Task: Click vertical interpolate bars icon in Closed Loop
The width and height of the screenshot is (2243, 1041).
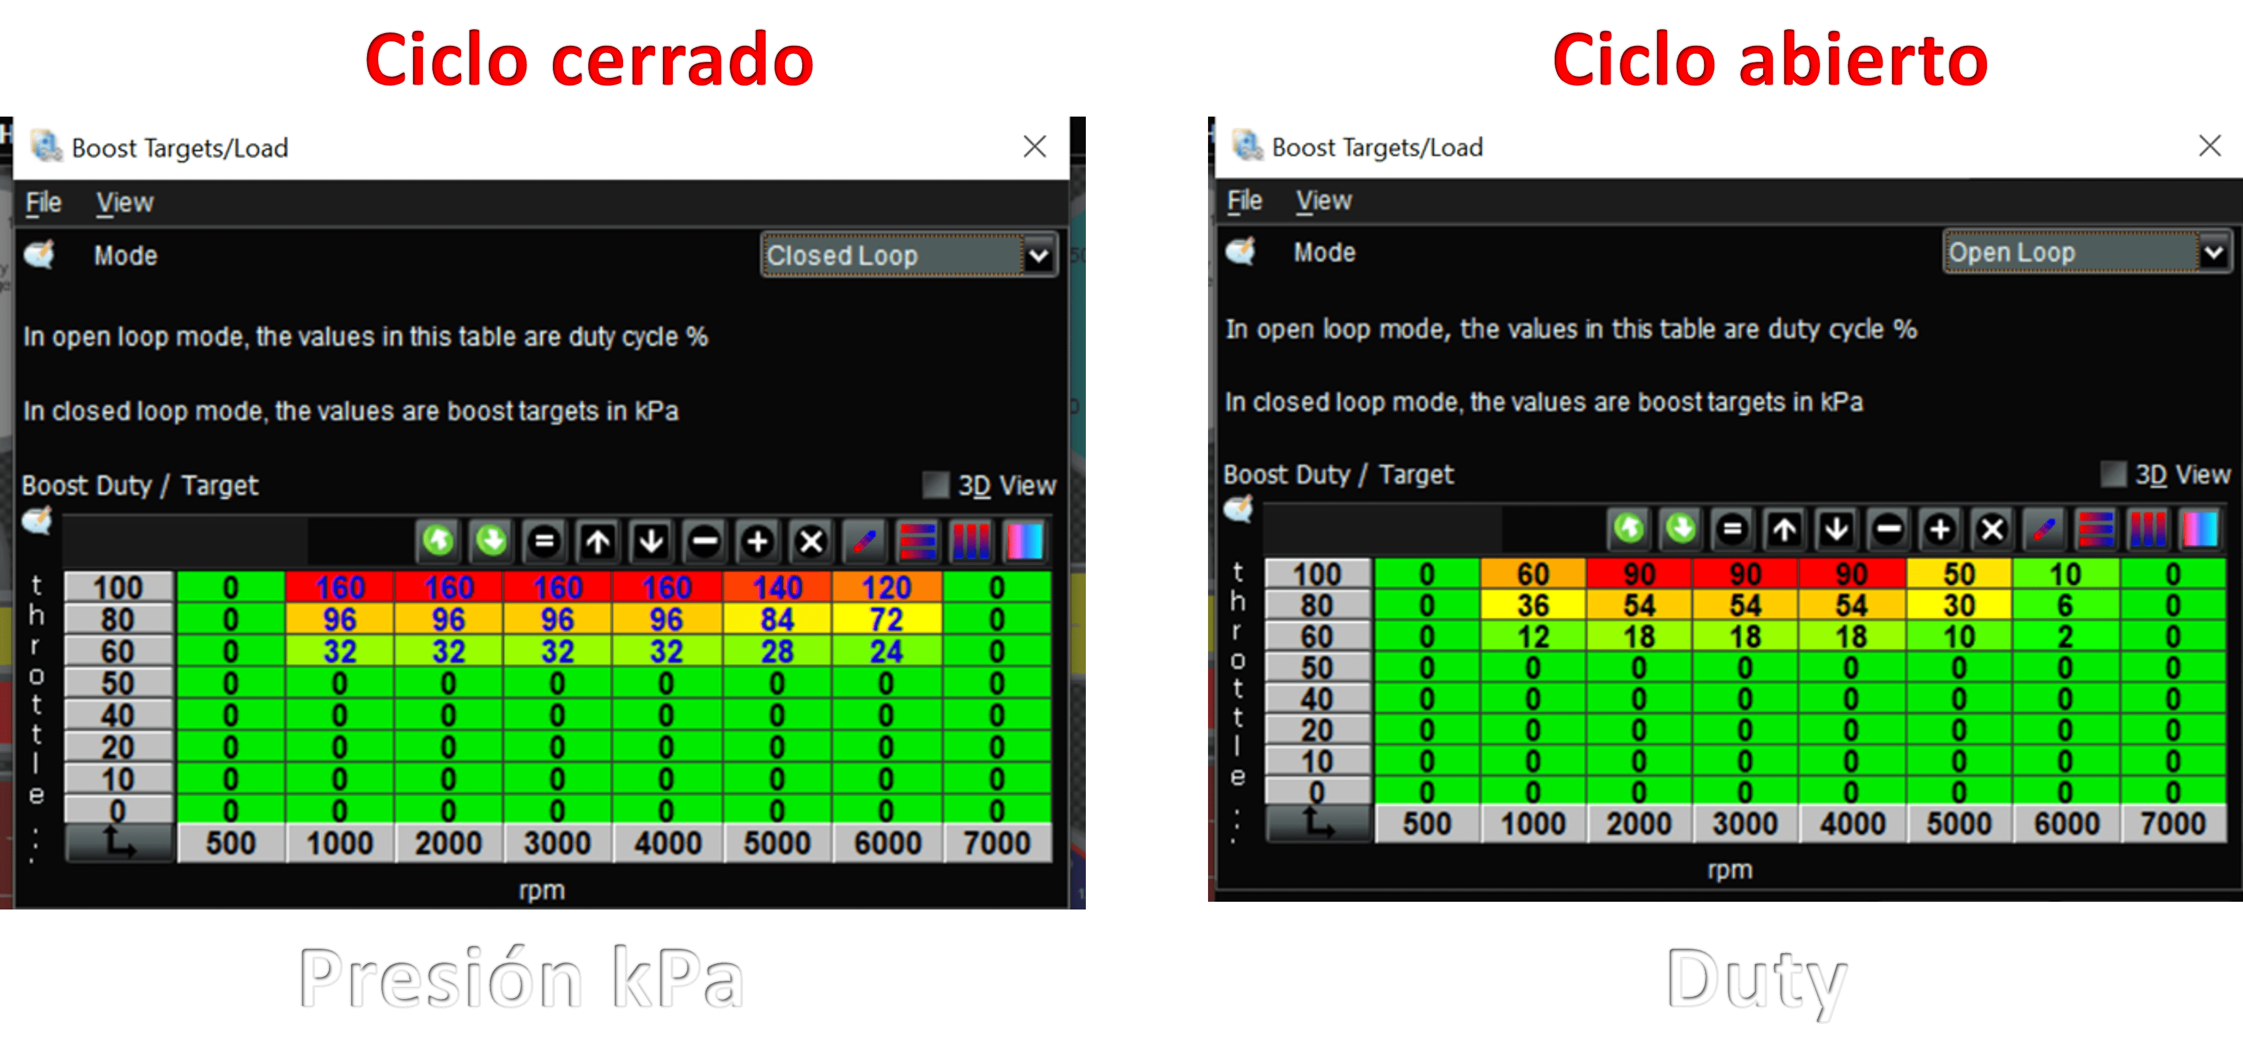Action: click(971, 540)
